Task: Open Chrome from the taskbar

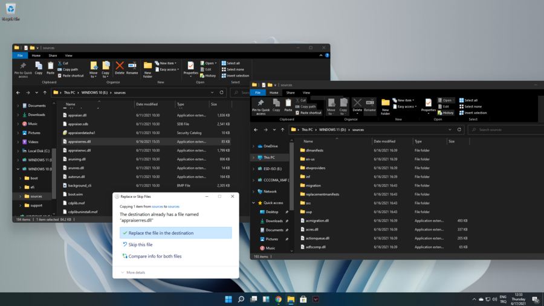Action: point(279,299)
